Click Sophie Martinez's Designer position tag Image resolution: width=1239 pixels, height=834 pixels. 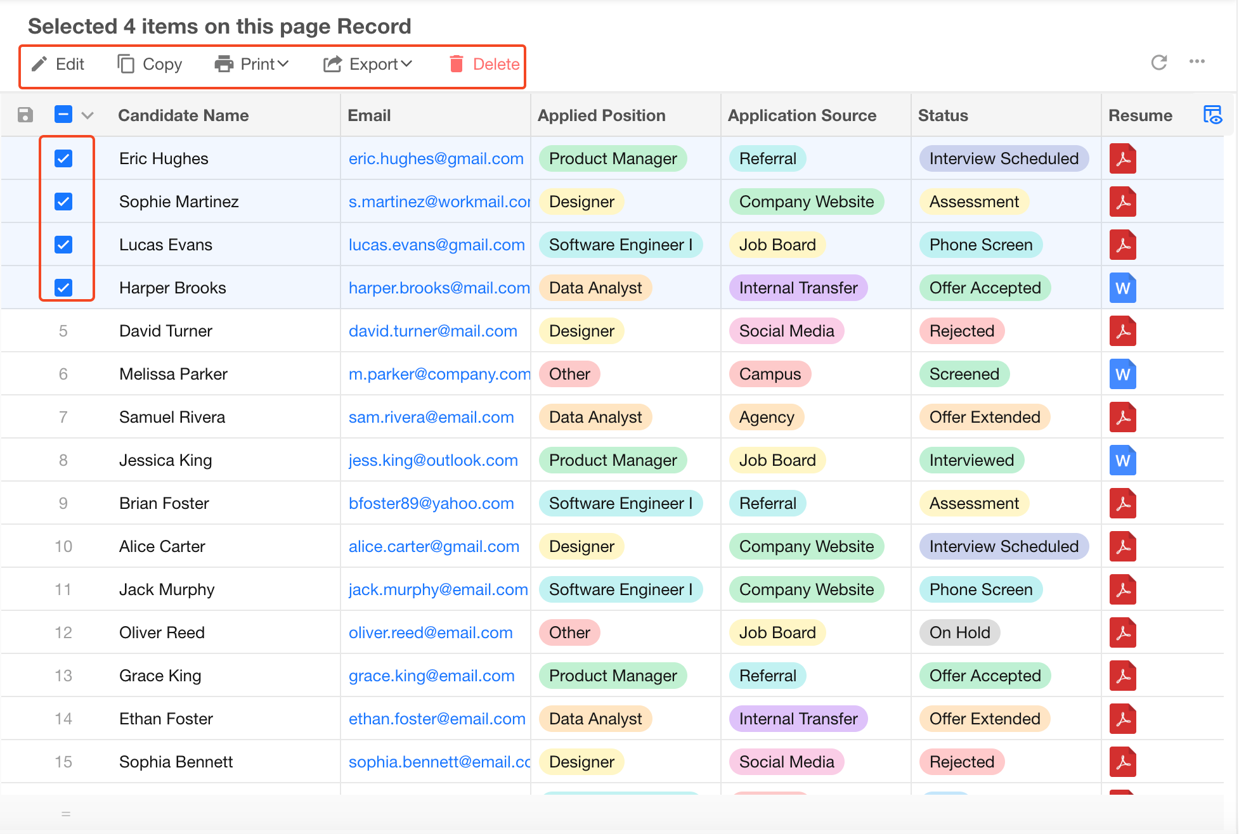[581, 202]
